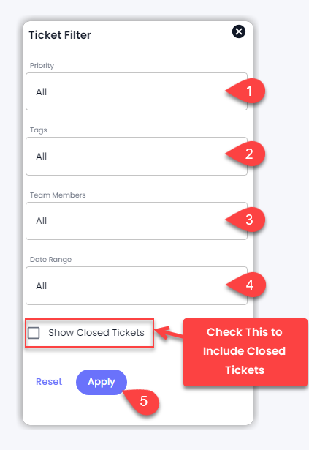
Task: Click the Team Members field label
Action: 58,195
